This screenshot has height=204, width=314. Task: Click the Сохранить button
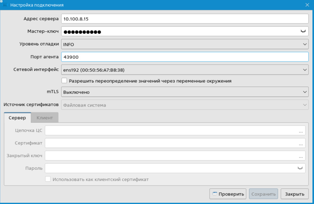click(x=263, y=194)
